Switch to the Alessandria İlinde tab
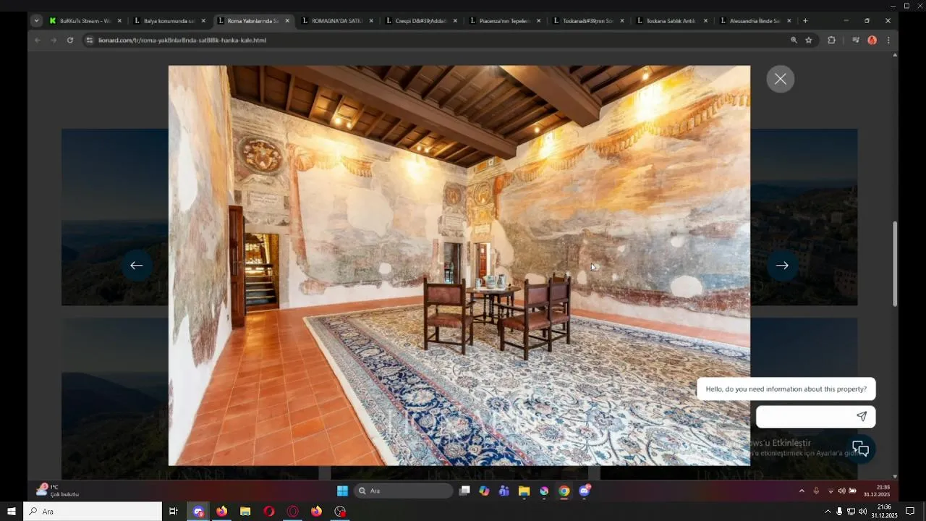 click(755, 21)
